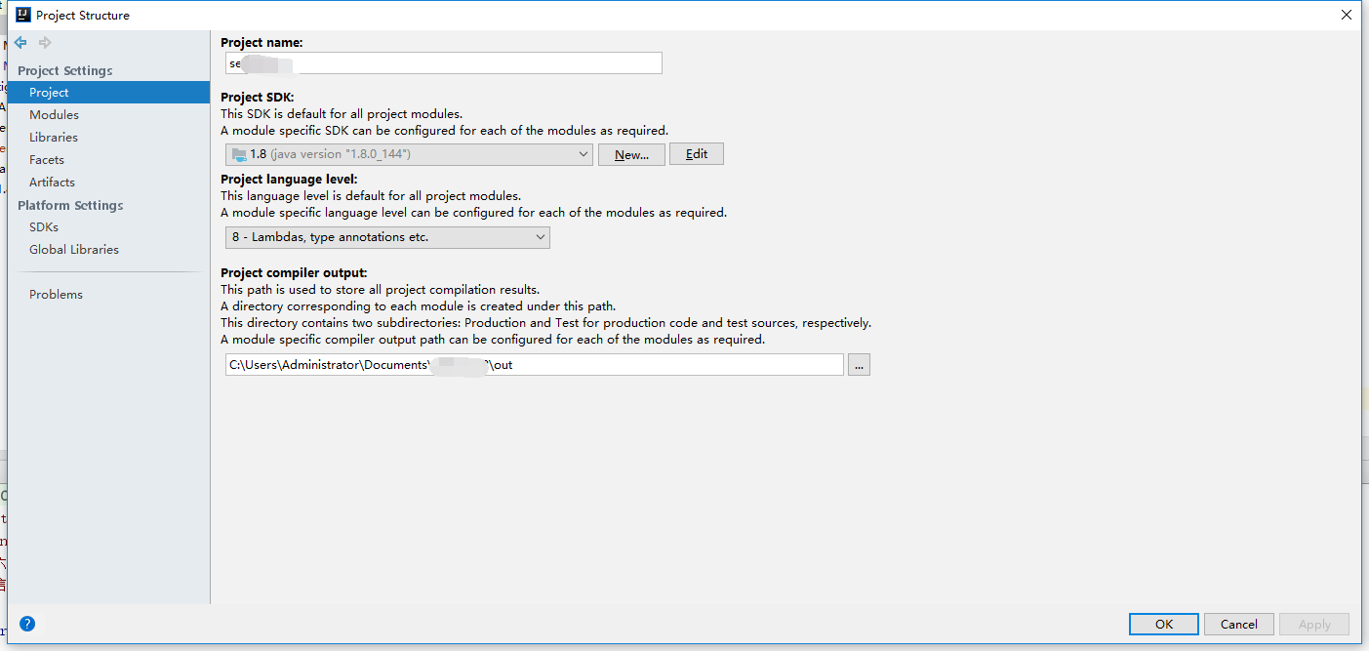
Task: Open Global Libraries settings
Action: coord(74,250)
